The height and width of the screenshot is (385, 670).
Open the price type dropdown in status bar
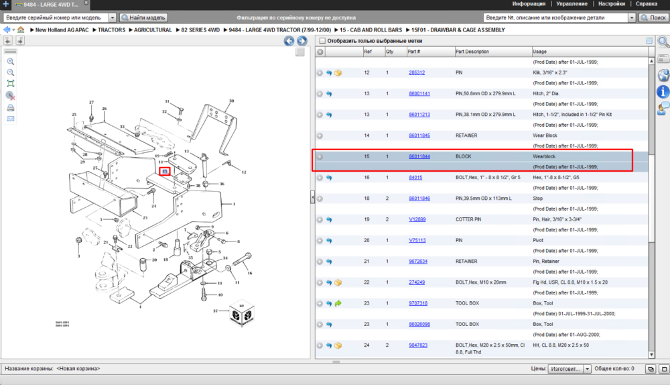588,369
